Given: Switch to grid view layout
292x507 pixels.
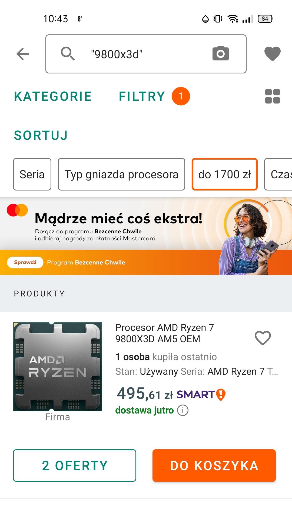Looking at the screenshot, I should coord(272,96).
